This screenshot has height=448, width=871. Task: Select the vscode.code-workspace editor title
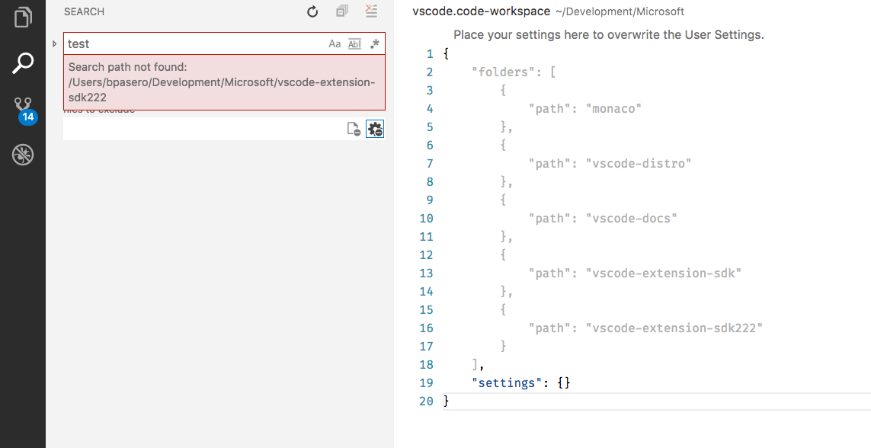[x=481, y=11]
